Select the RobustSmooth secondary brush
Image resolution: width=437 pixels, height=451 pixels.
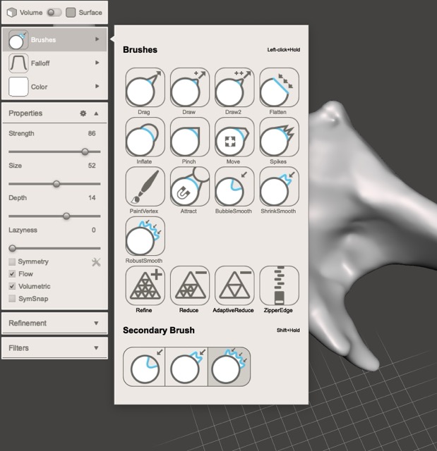click(x=229, y=367)
